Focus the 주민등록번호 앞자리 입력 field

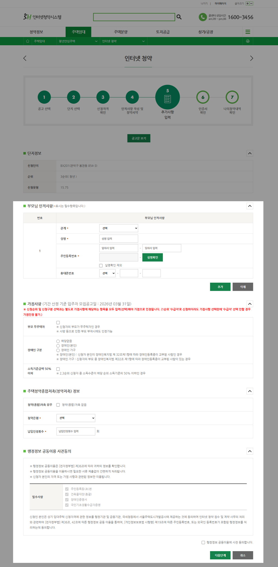[119, 248]
